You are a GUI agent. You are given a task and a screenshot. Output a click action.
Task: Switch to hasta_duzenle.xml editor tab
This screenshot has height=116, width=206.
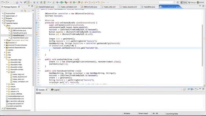point(130,7)
